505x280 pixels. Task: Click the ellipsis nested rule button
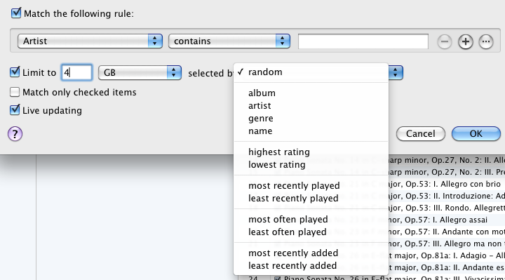coord(486,41)
